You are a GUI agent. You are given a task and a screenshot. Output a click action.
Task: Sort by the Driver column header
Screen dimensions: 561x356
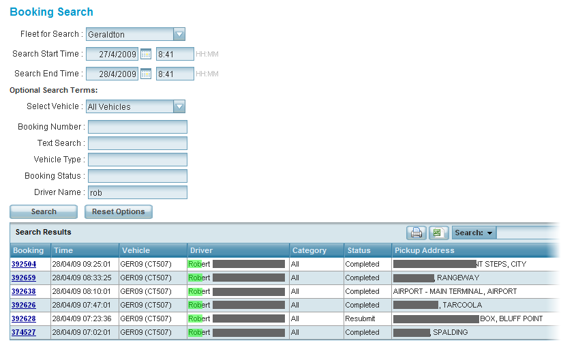click(x=239, y=250)
